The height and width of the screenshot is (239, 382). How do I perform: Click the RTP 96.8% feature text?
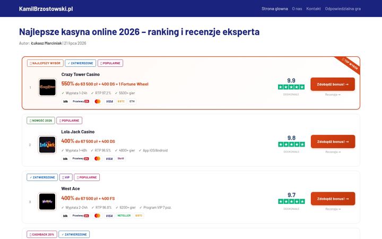[x=101, y=208]
